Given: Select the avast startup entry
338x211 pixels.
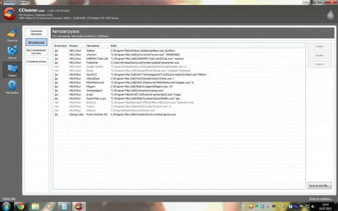Looking at the screenshot, I should (x=179, y=95).
